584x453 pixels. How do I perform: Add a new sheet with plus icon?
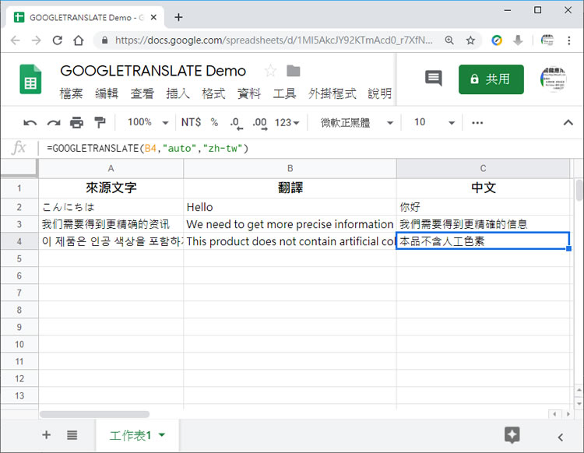[46, 435]
